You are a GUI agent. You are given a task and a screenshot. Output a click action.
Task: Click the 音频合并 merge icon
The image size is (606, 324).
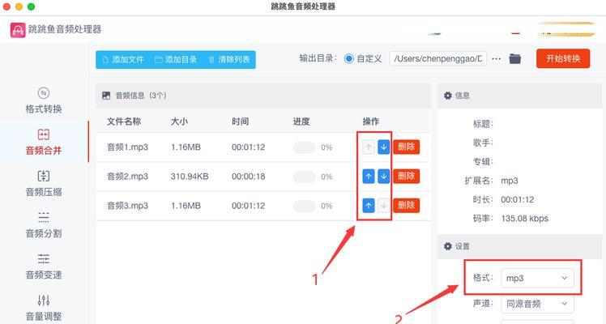pyautogui.click(x=44, y=134)
